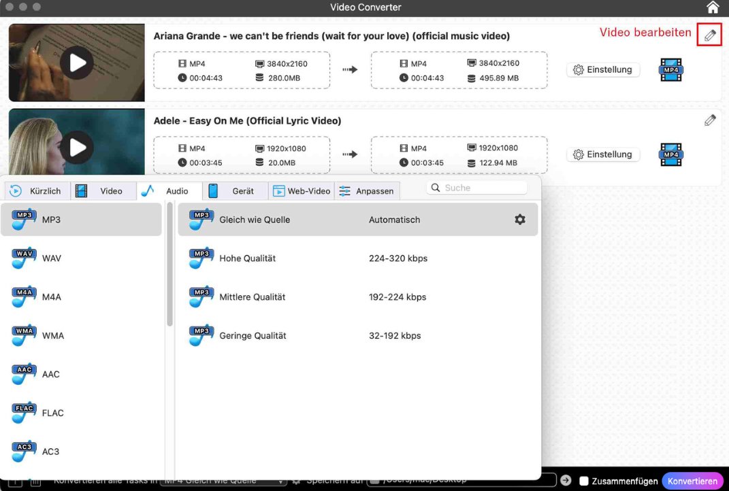Select the MP3 format icon

(x=24, y=219)
